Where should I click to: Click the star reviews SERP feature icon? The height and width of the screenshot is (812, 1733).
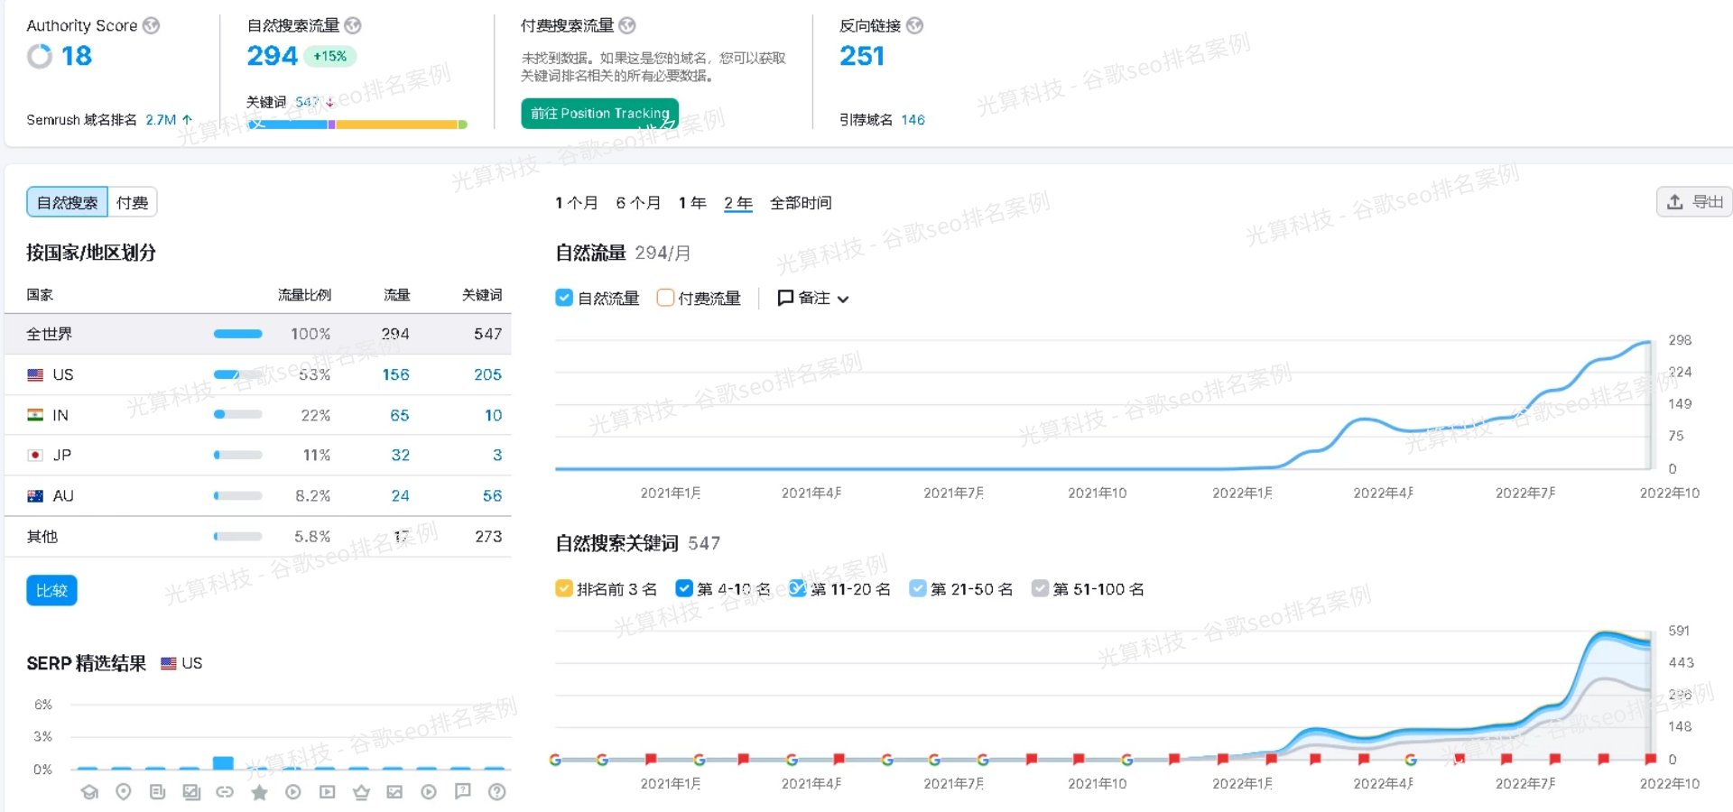coord(259,792)
